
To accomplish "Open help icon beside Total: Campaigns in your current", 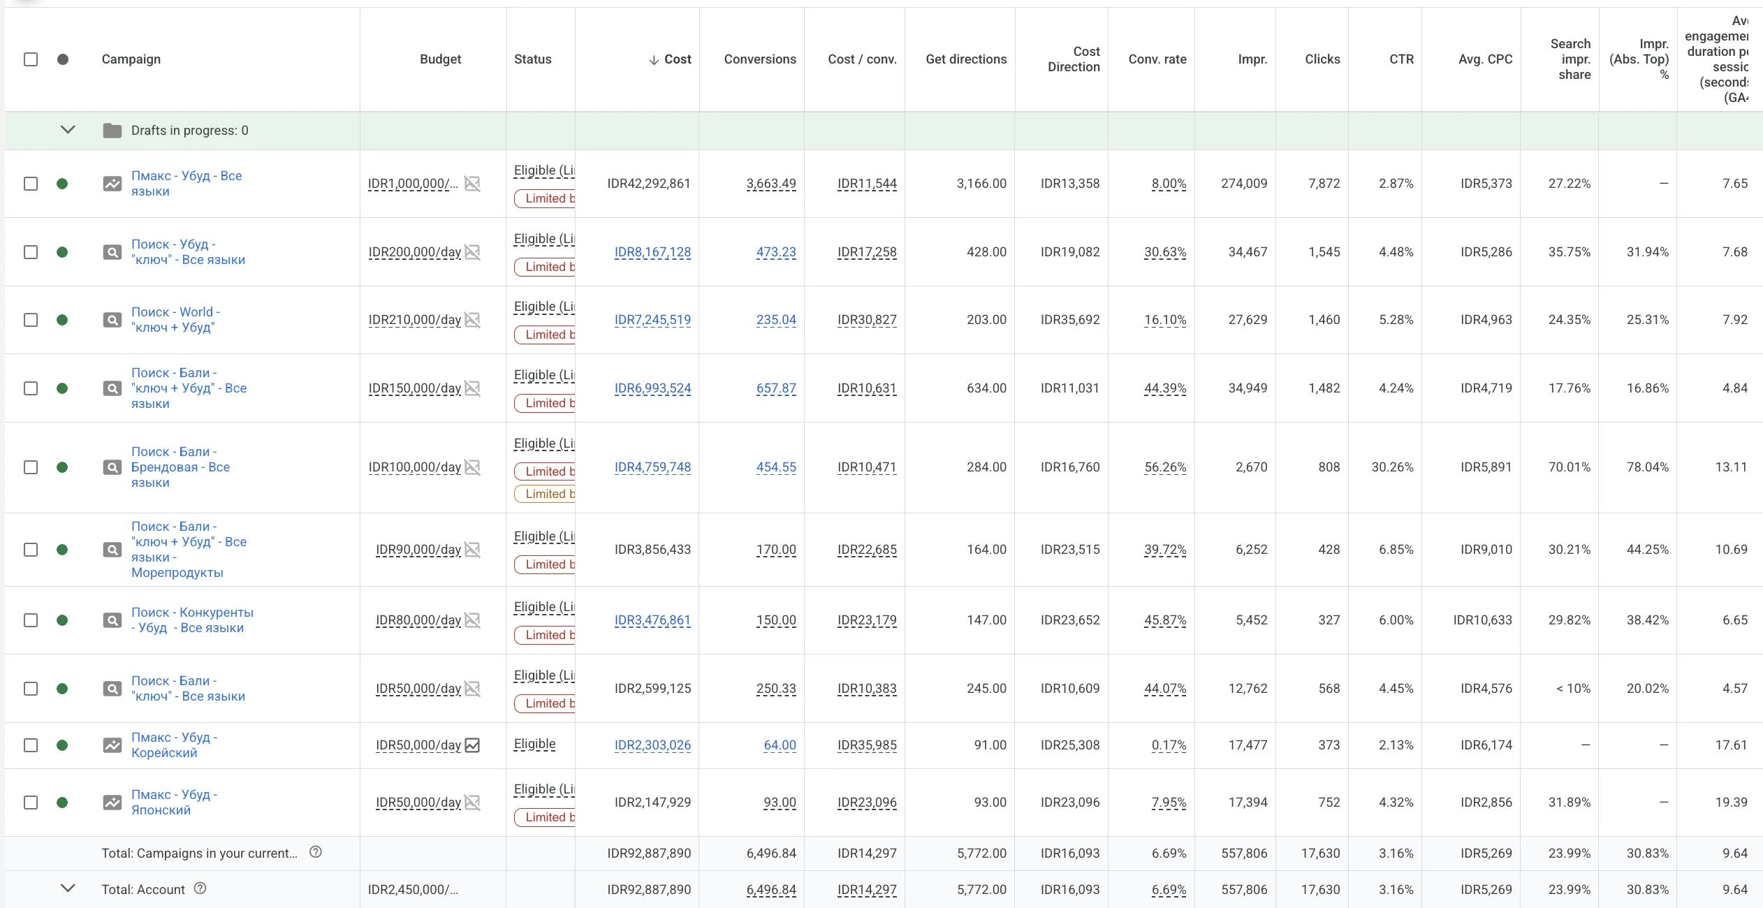I will point(316,852).
